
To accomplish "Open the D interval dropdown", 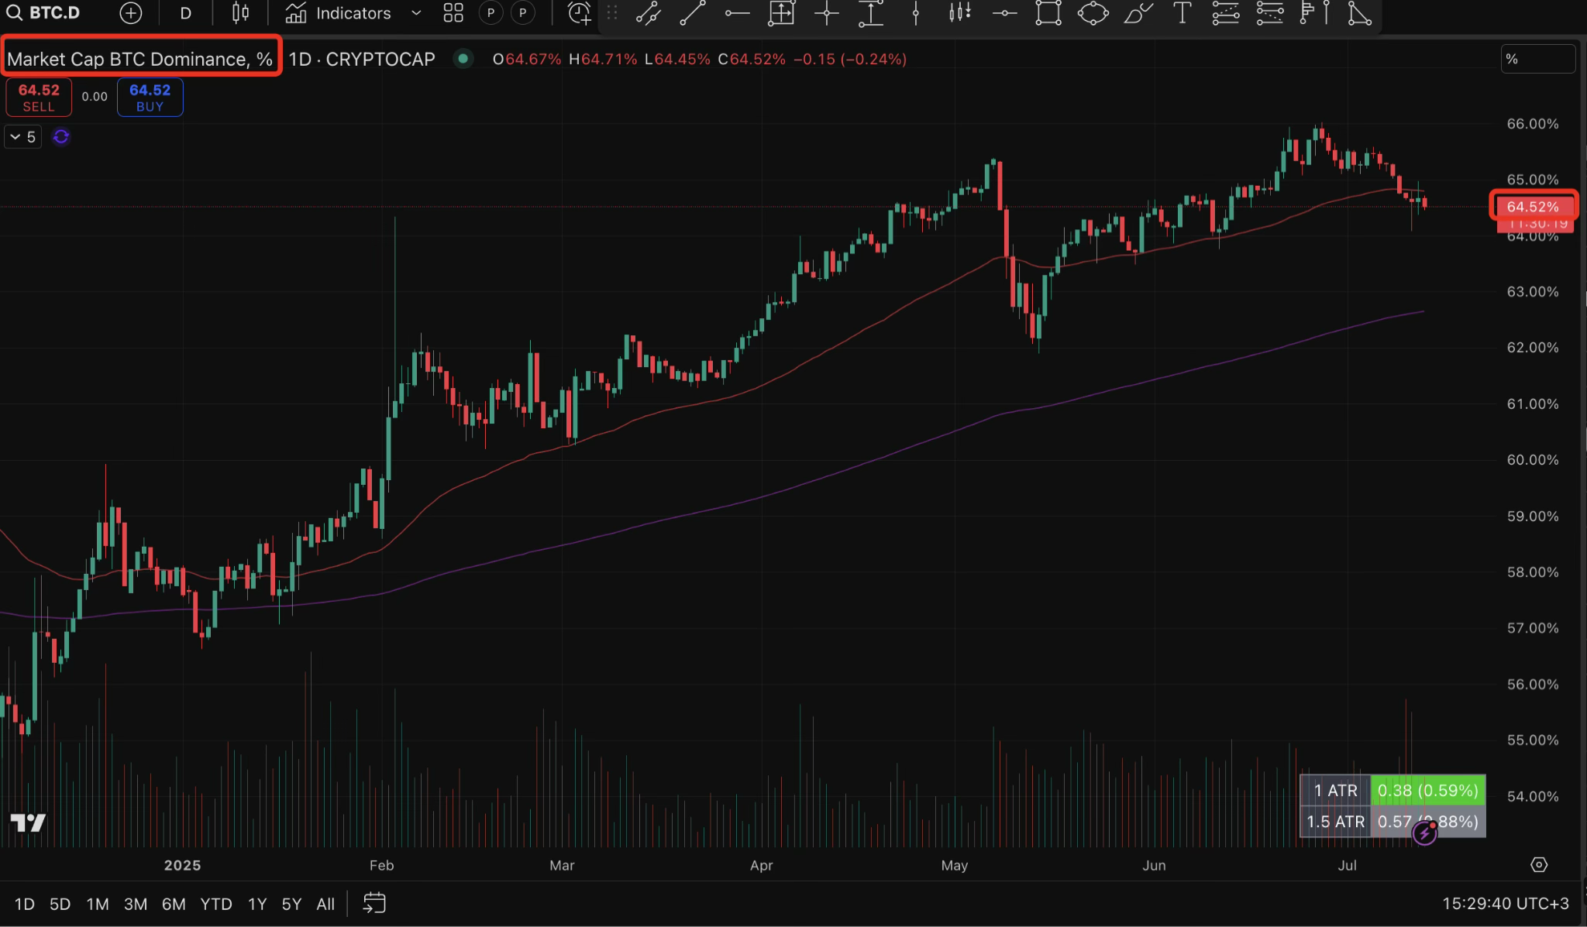I will point(185,13).
